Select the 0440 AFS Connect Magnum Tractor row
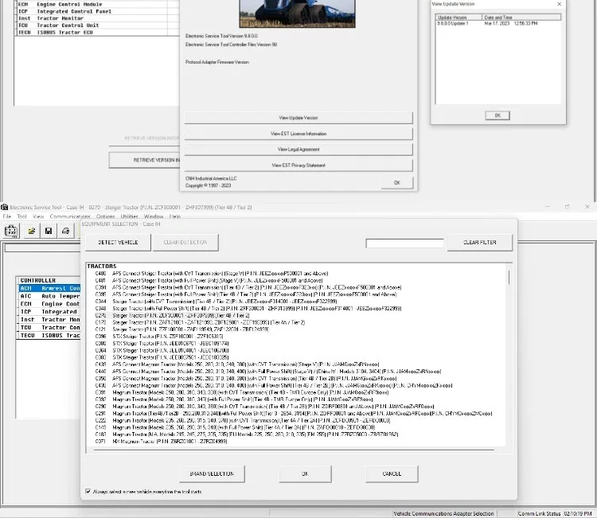This screenshot has height=518, width=597. click(268, 372)
